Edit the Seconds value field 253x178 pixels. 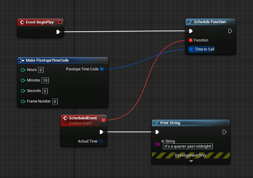(45, 91)
